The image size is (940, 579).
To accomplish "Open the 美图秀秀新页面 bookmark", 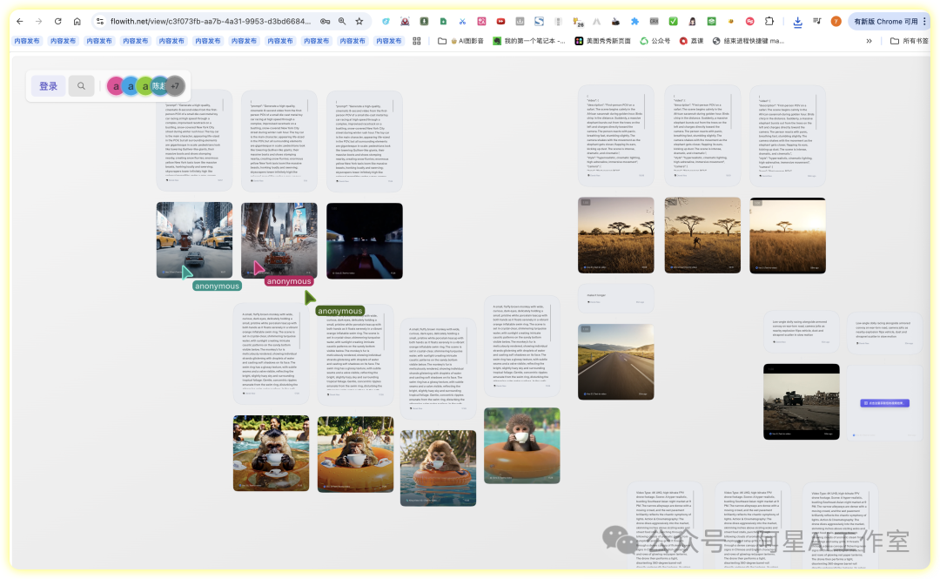I will tap(602, 40).
